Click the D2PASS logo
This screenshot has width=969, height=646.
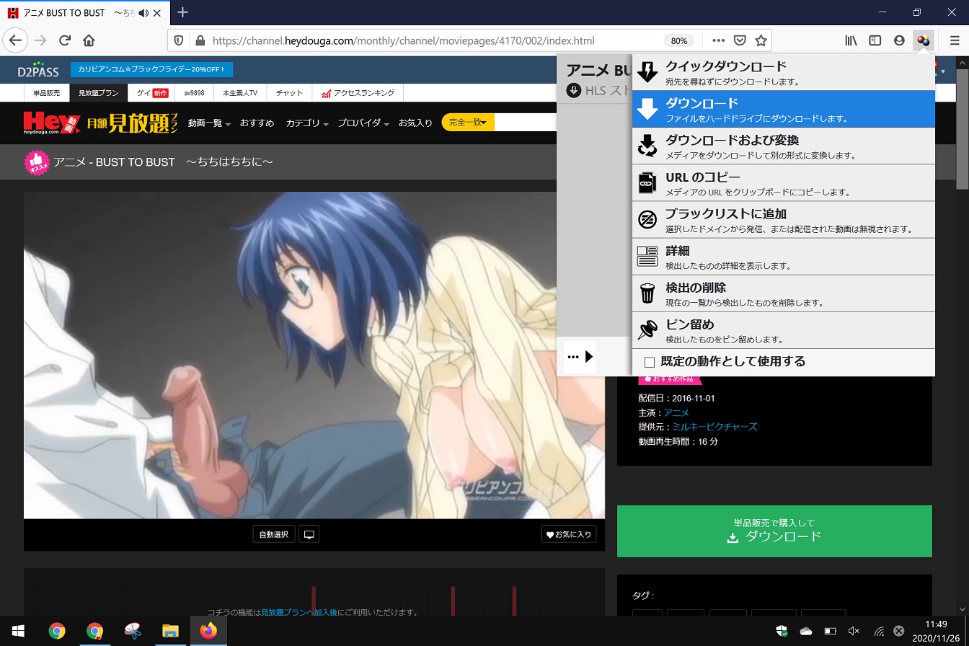click(x=38, y=71)
